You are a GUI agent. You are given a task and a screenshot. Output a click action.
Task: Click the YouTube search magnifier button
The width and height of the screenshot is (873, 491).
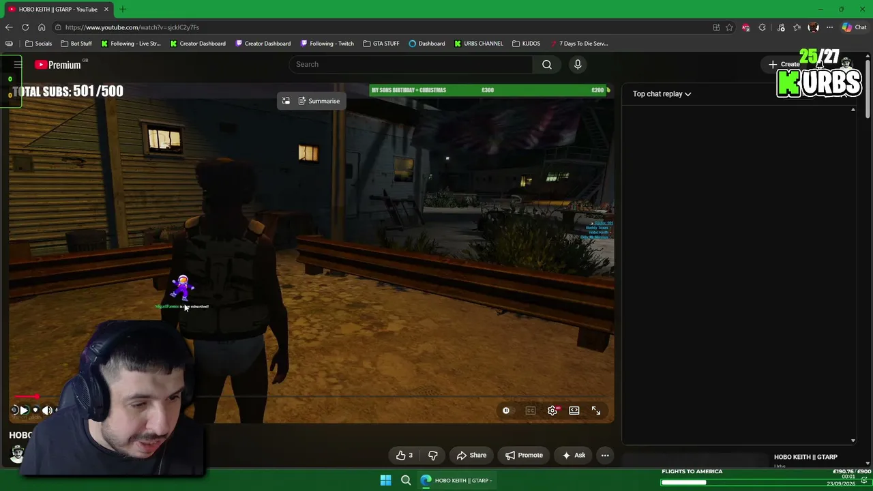[x=547, y=64]
